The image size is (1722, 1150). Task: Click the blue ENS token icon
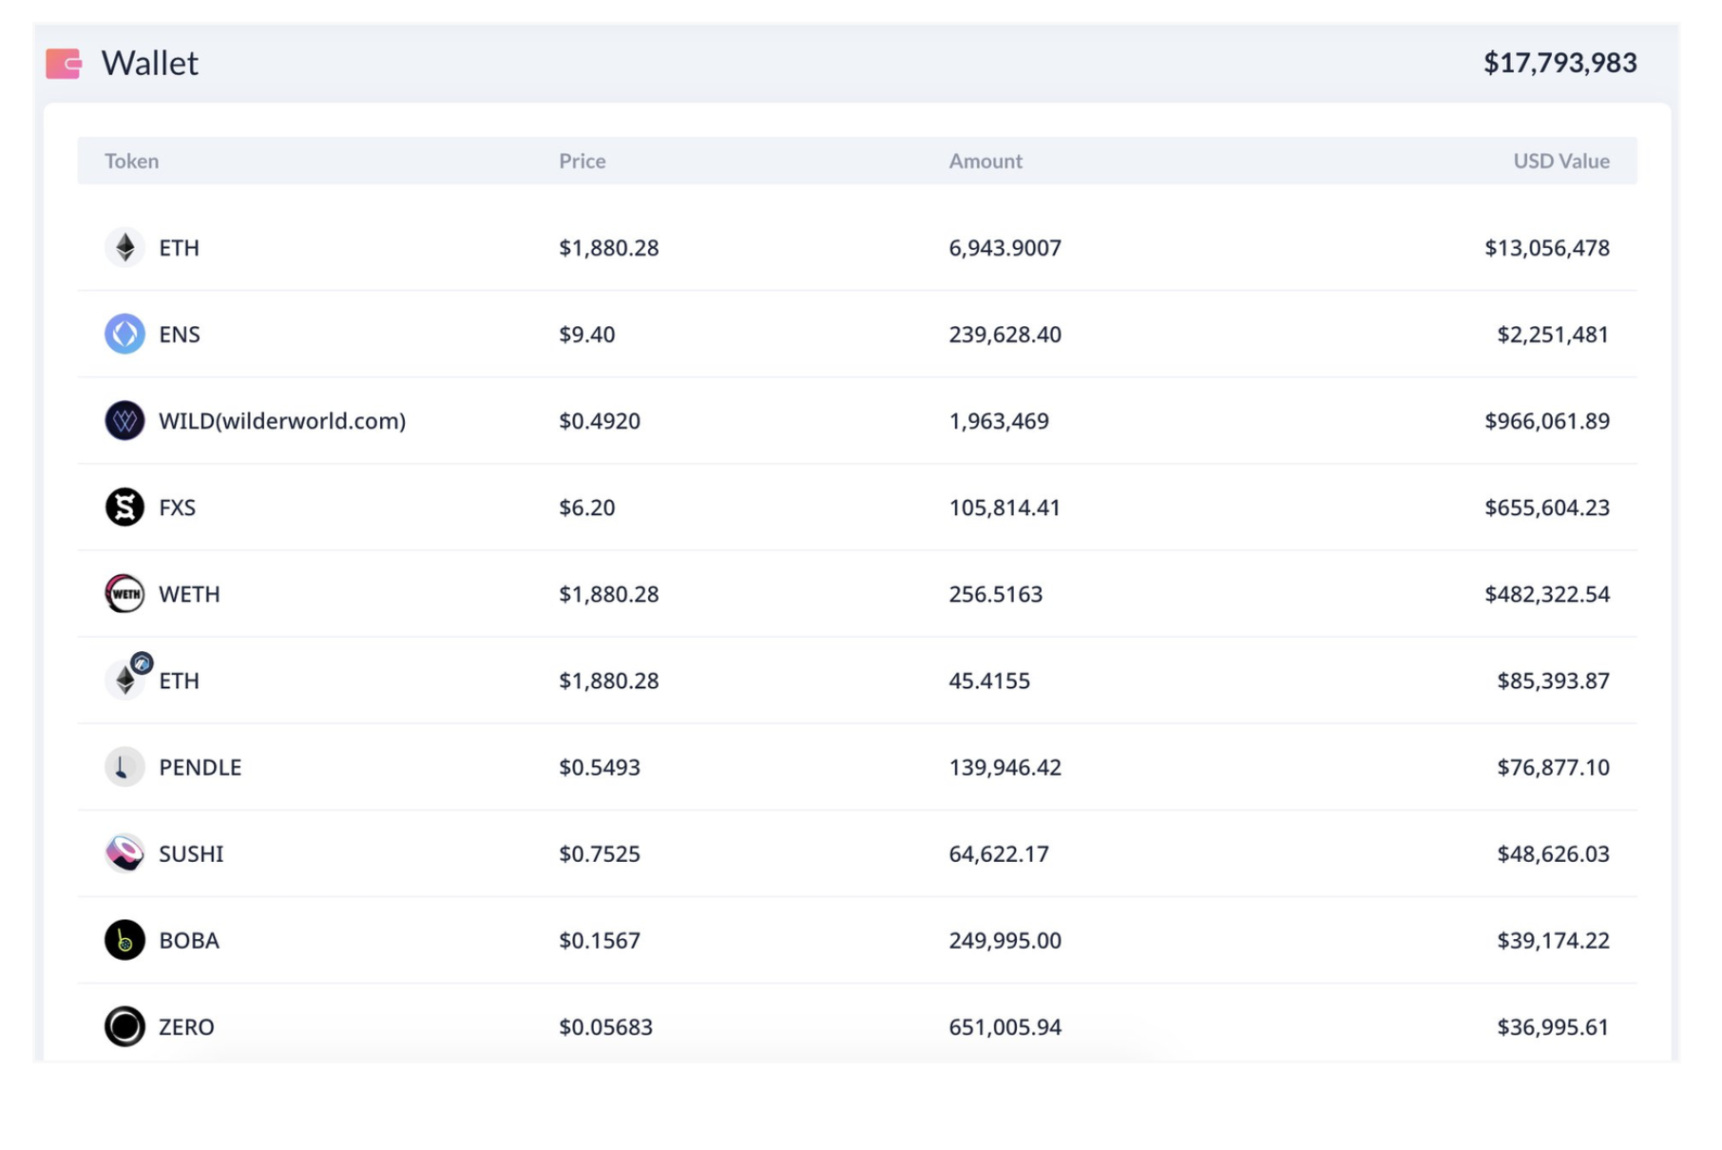point(124,335)
